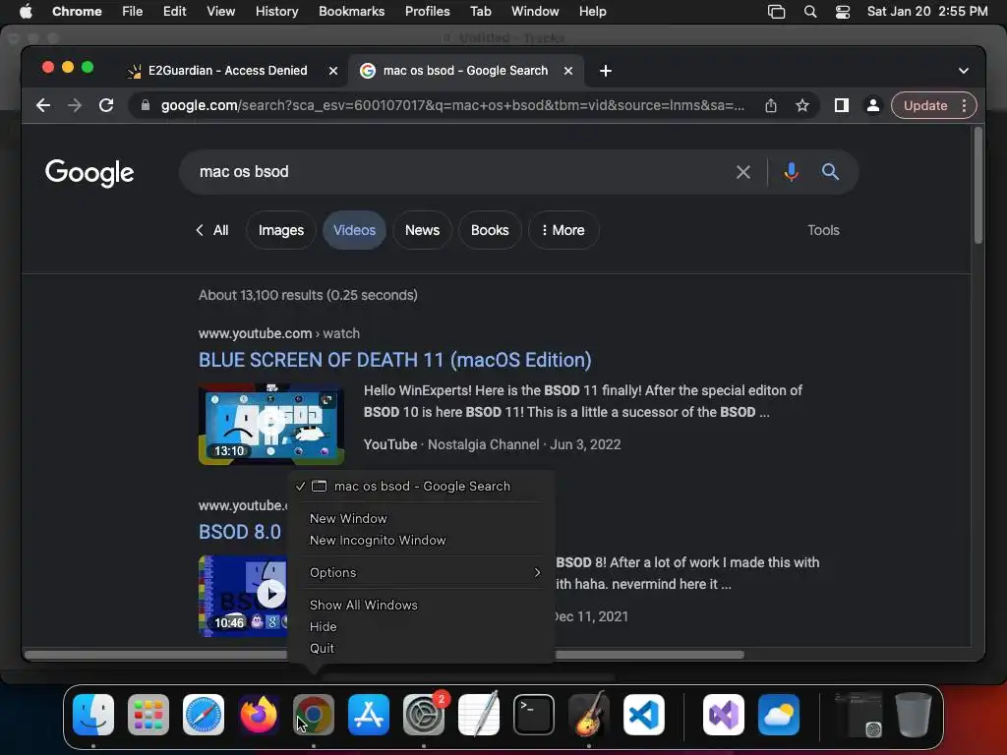The image size is (1007, 755).
Task: Open Trash from the Dock
Action: point(914,714)
